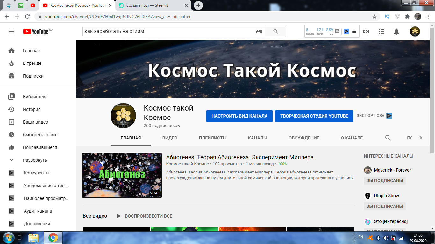Click the search magnifier button
The image size is (435, 244).
click(x=276, y=31)
